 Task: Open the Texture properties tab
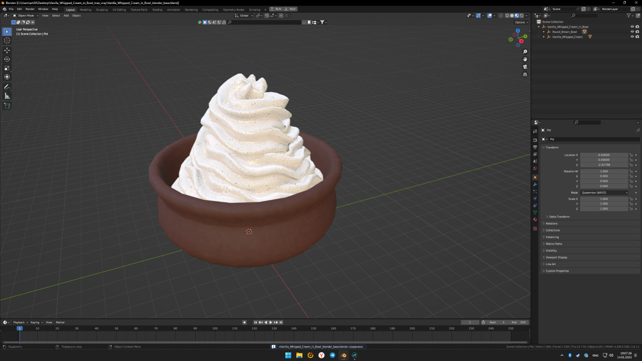535,229
